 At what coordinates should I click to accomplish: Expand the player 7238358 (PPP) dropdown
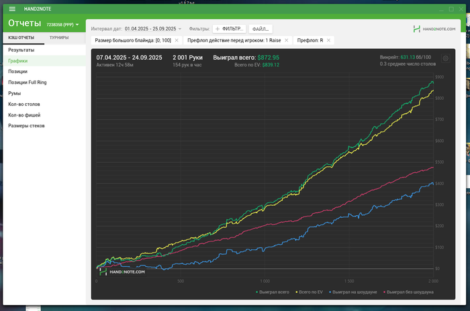(x=62, y=25)
